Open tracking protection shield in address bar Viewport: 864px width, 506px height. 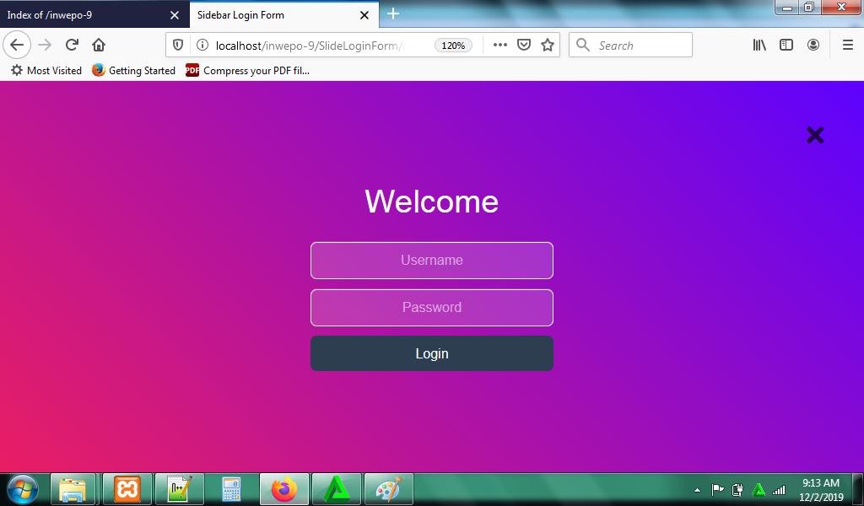pos(177,46)
